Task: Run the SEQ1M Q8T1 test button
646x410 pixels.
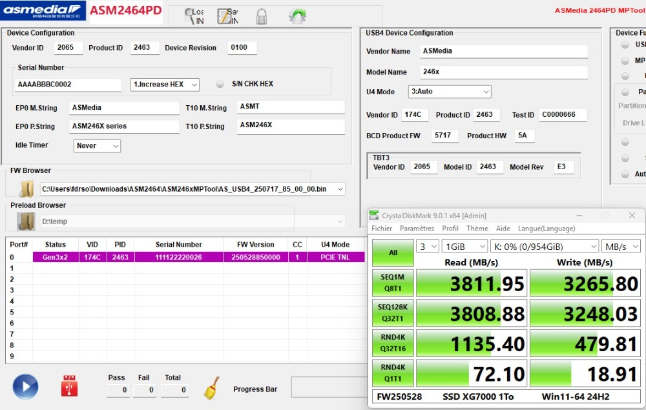Action: (x=393, y=283)
